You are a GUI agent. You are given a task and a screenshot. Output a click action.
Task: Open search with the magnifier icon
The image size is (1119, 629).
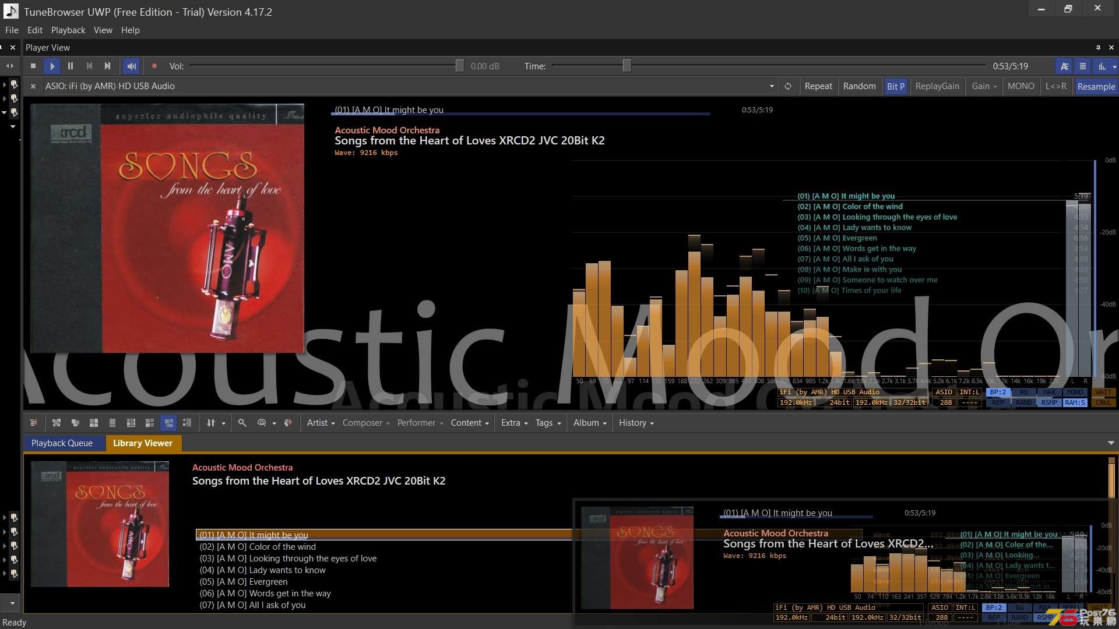242,423
